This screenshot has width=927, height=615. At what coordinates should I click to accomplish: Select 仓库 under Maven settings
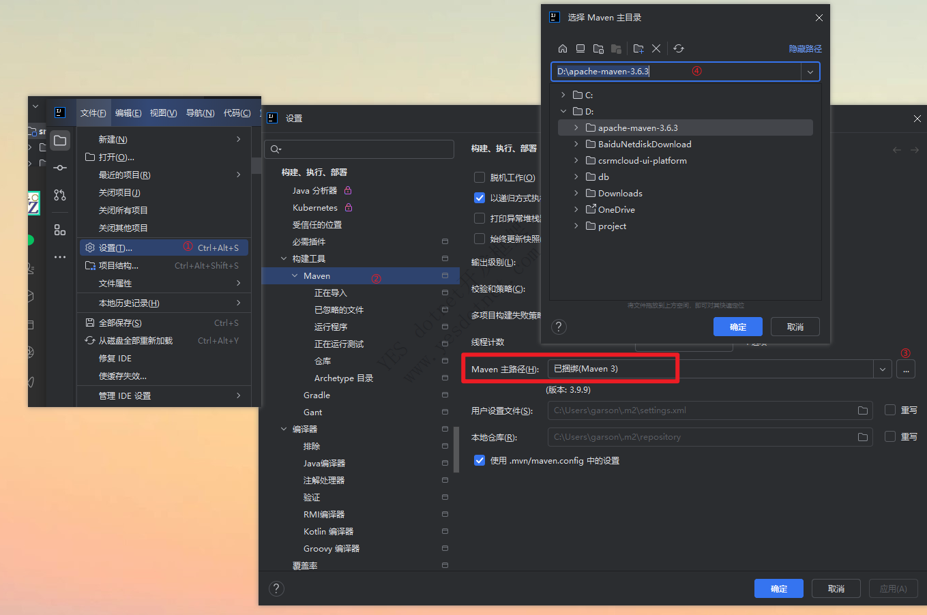point(323,361)
